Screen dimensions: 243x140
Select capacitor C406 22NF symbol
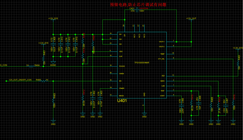[x=181, y=106]
